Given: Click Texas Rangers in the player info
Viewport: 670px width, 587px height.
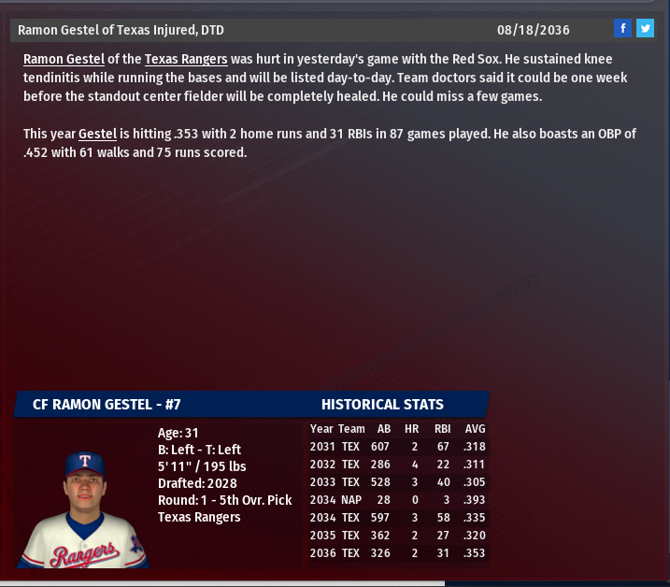Looking at the screenshot, I should coord(199,517).
